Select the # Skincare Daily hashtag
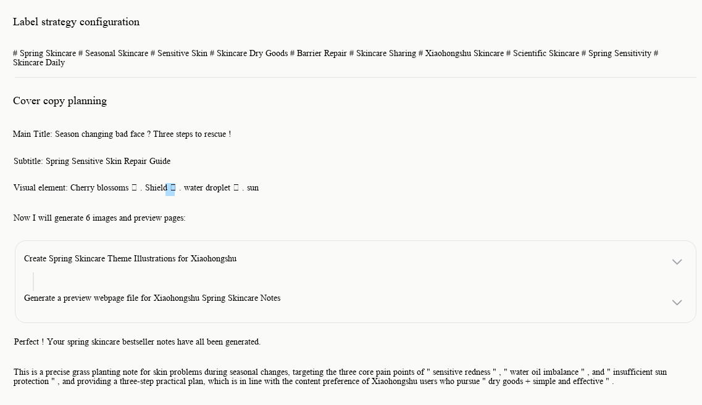702x405 pixels. (39, 63)
